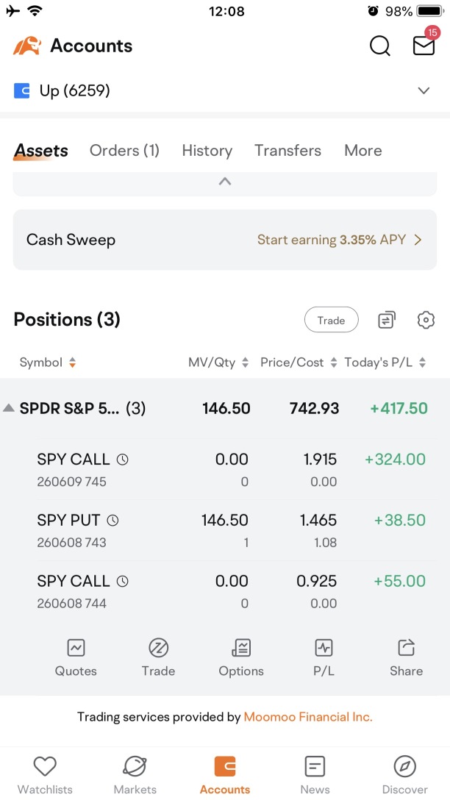Open the search magnifier icon

point(380,46)
